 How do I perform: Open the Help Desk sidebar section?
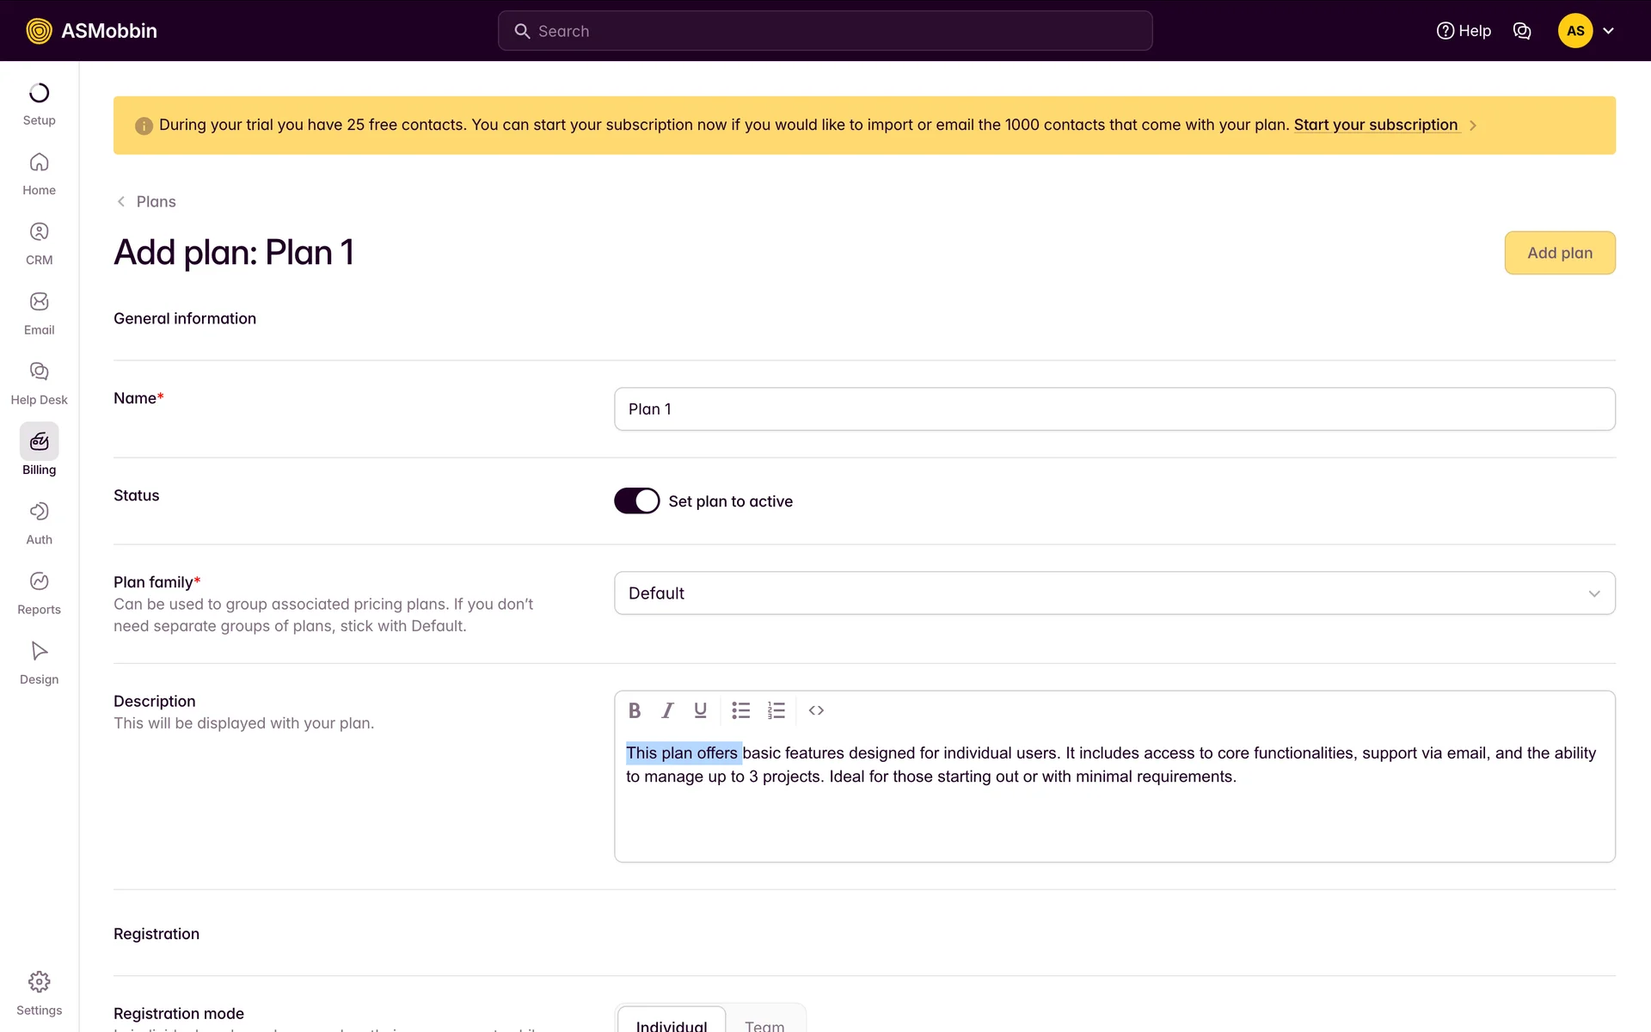point(39,383)
